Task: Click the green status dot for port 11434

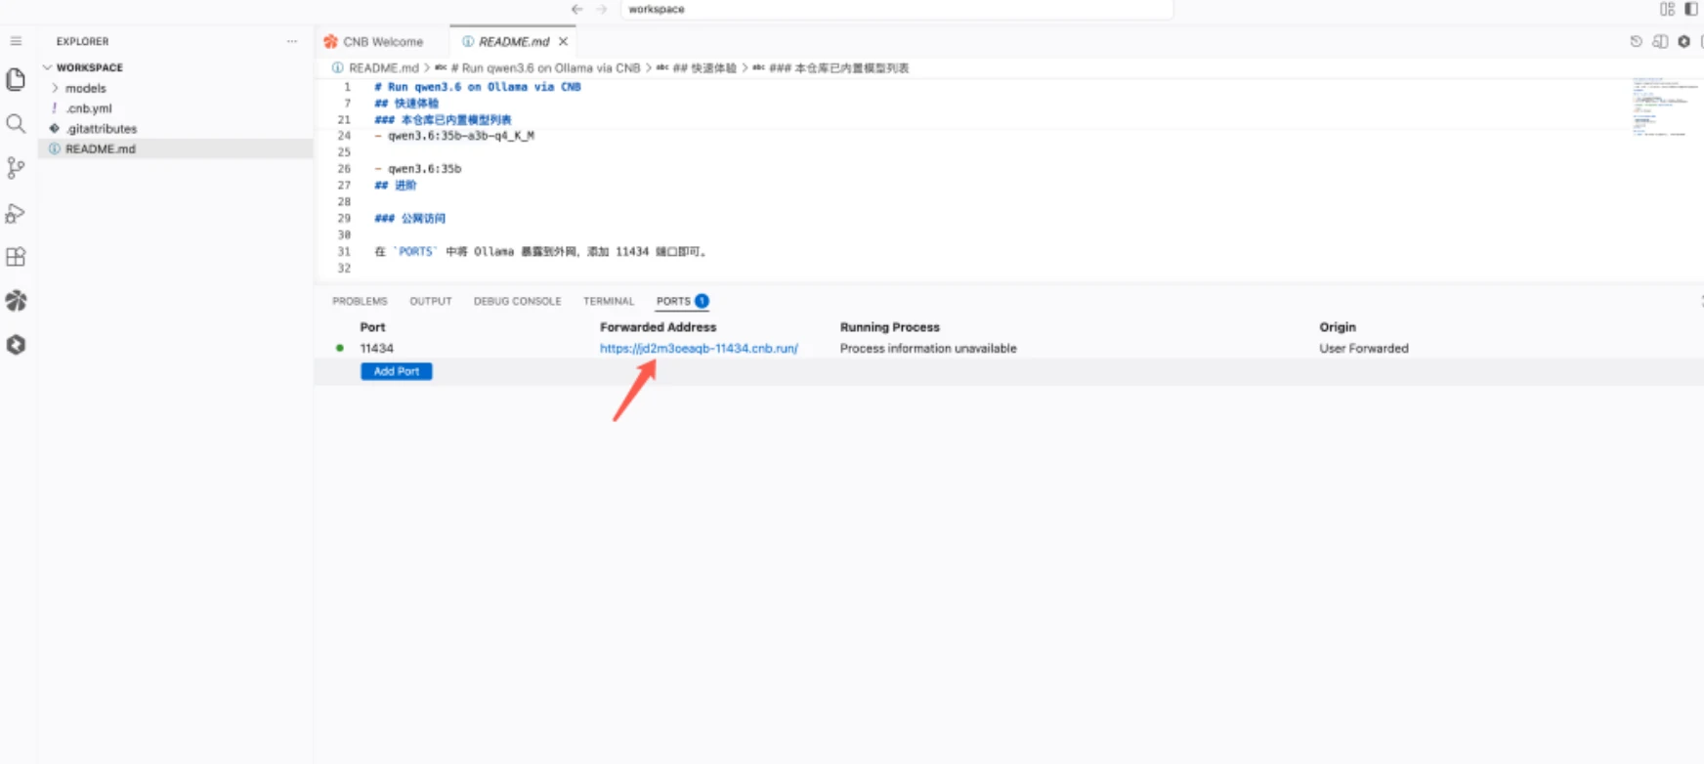Action: pos(340,348)
